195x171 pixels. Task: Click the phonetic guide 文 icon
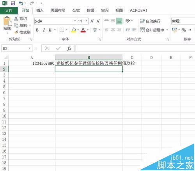click(x=95, y=30)
